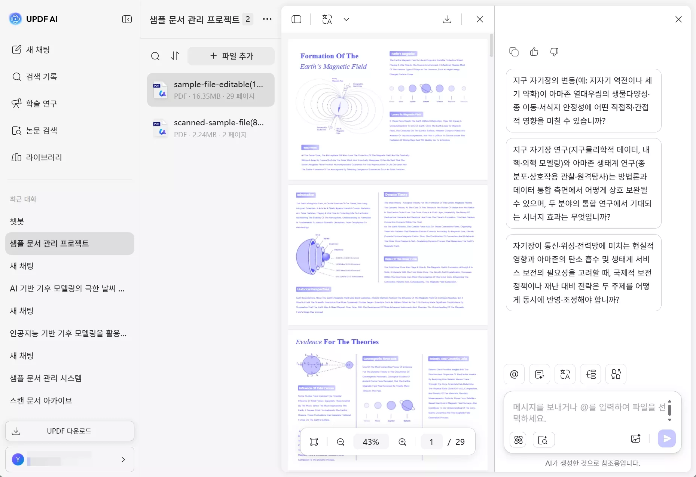Click the zoom-in control in the page toolbar

point(402,441)
